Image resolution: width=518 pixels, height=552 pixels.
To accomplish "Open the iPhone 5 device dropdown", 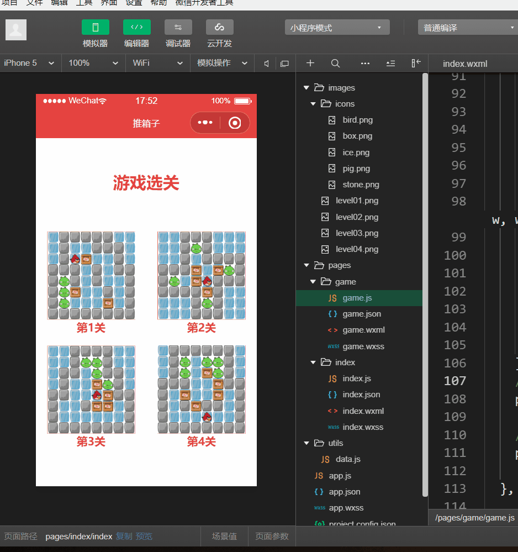I will tap(30, 64).
